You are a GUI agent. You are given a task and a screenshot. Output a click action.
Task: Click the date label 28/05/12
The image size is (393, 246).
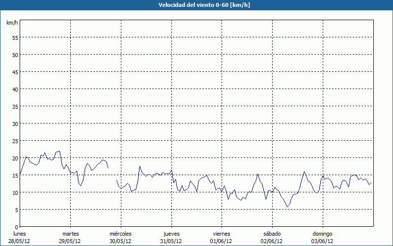[x=20, y=241]
